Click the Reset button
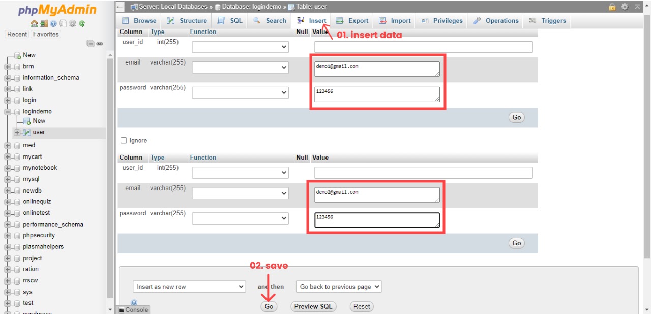The width and height of the screenshot is (651, 314). coord(362,306)
